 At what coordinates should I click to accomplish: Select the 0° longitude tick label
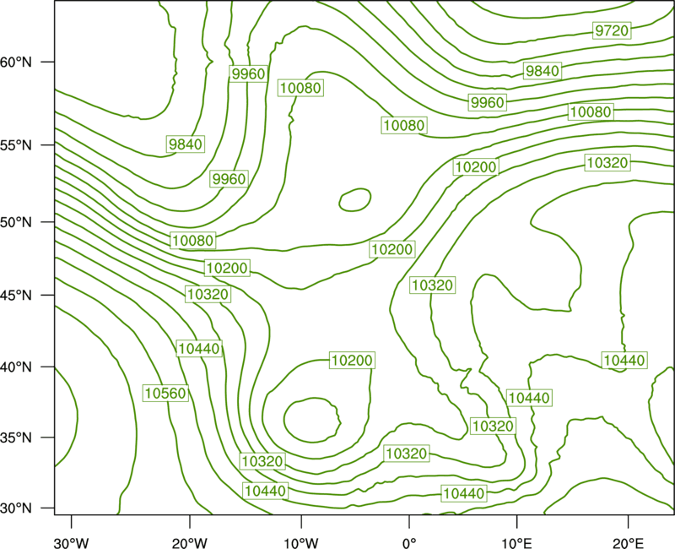[409, 543]
